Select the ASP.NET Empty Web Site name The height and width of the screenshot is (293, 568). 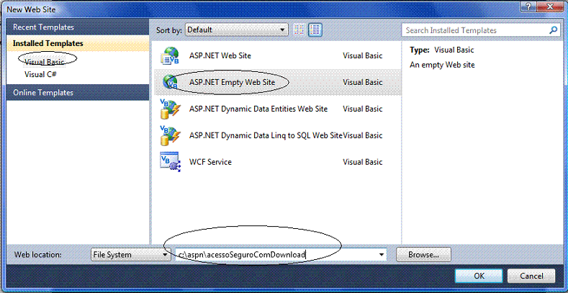pos(232,82)
